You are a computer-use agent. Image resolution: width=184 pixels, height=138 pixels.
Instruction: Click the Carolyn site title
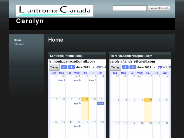point(30,21)
